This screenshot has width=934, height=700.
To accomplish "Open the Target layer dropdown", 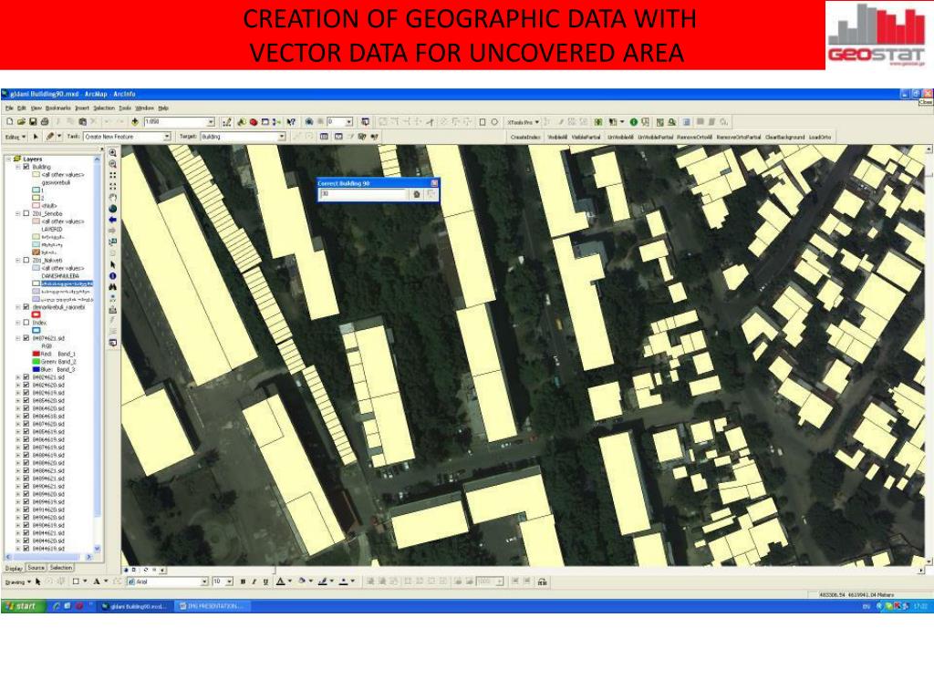I will (282, 137).
